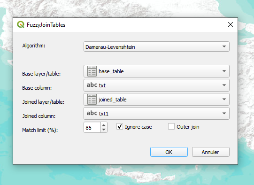Viewport: 254px width, 185px height.
Task: Uncheck the Ignore case checkbox
Action: pyautogui.click(x=120, y=126)
